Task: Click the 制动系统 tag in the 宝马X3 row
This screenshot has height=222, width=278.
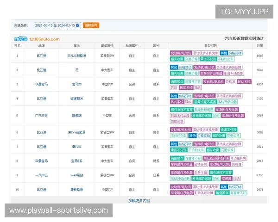Action: (x=244, y=81)
